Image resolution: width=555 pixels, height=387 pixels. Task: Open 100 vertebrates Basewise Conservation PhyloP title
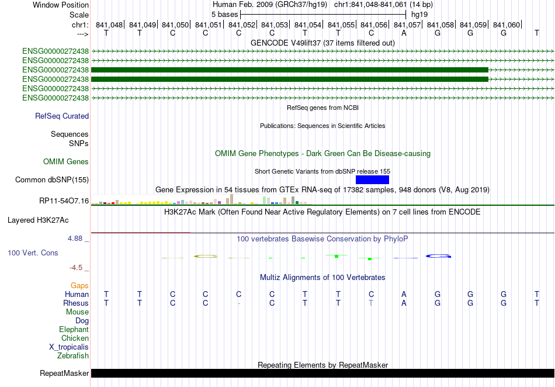click(322, 239)
